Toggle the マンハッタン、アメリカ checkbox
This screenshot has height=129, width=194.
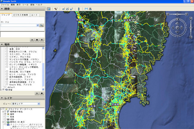[x=7, y=79]
